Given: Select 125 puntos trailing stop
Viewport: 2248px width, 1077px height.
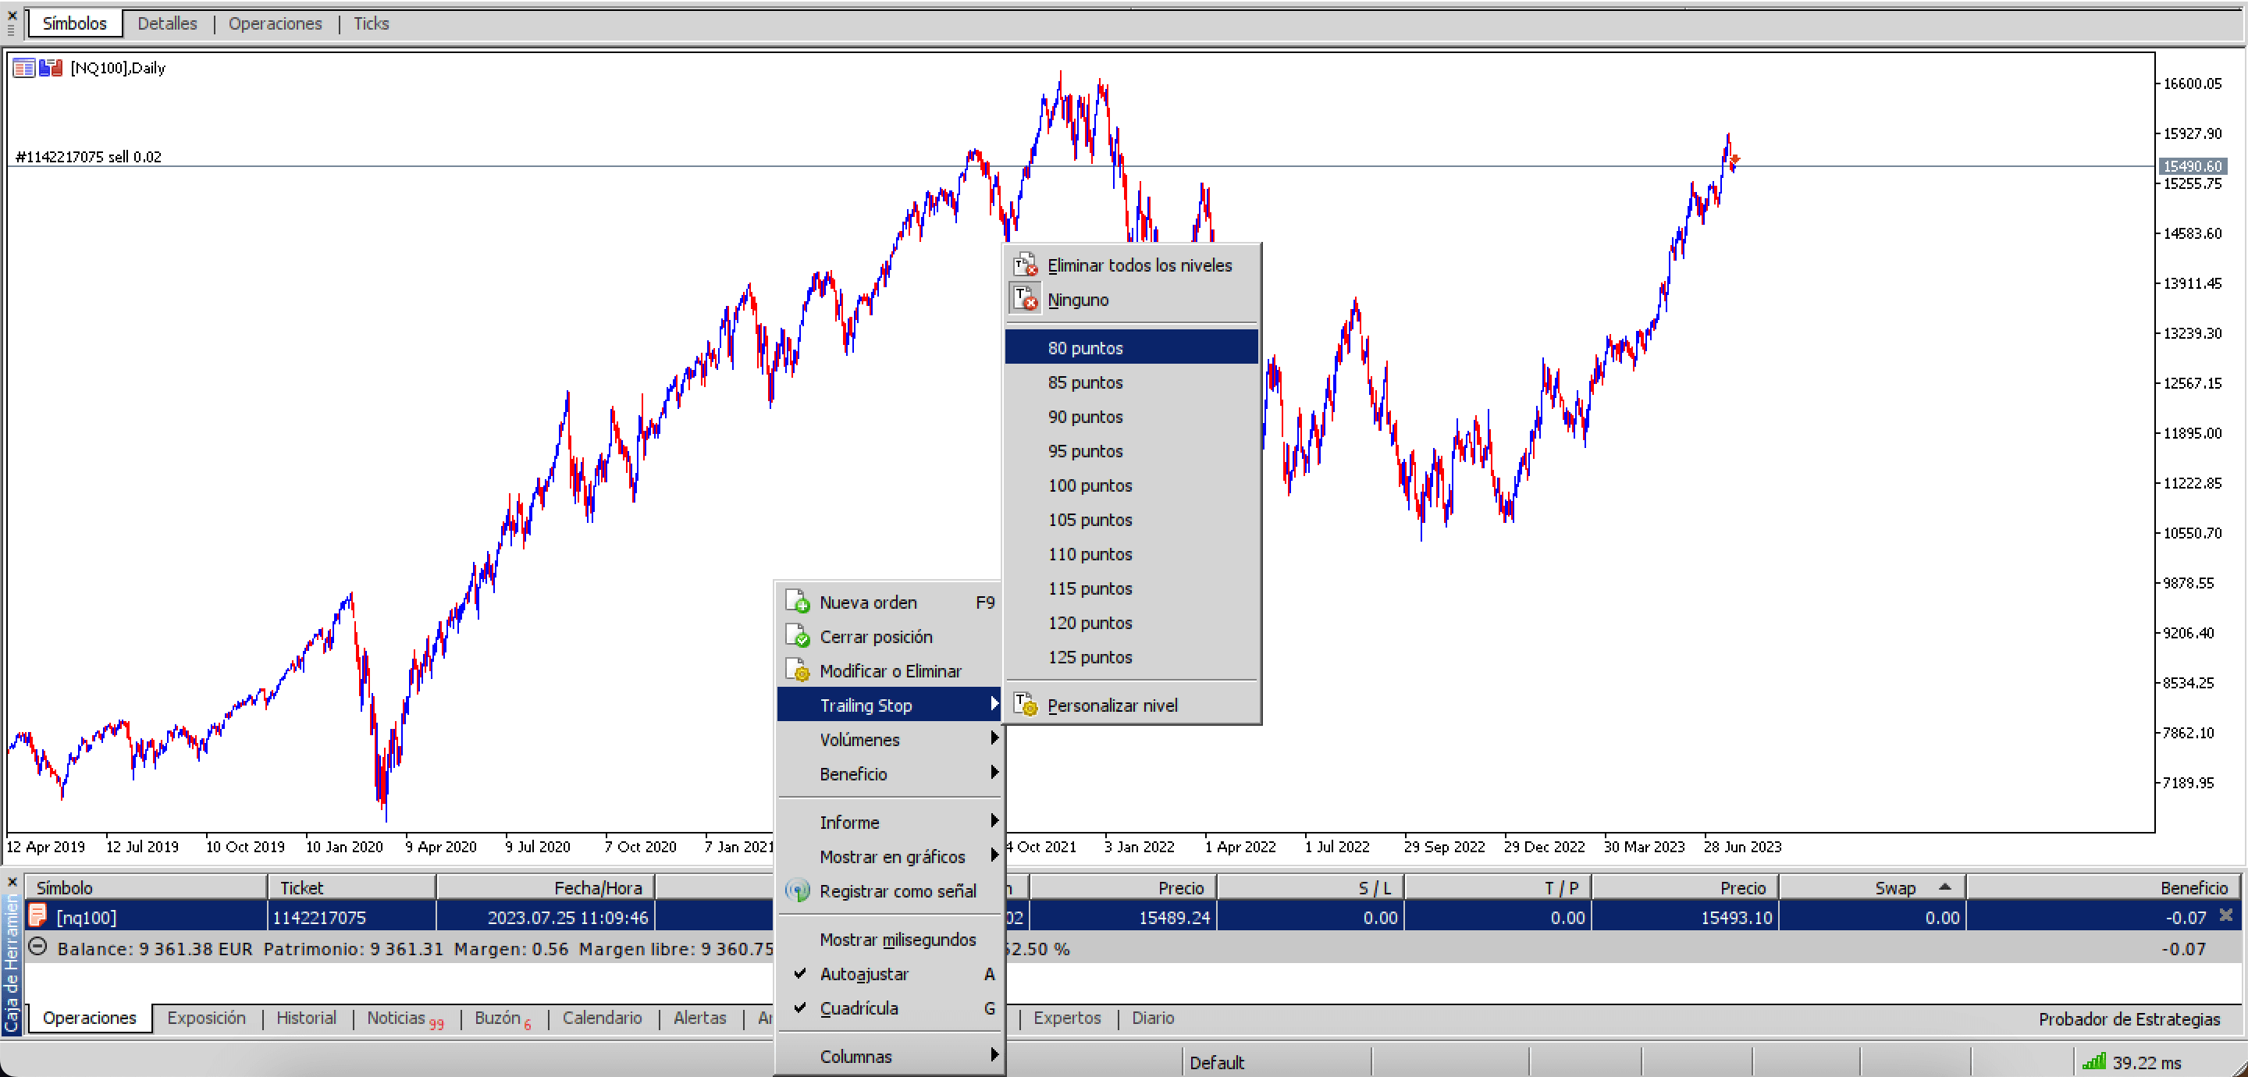Looking at the screenshot, I should (1131, 656).
